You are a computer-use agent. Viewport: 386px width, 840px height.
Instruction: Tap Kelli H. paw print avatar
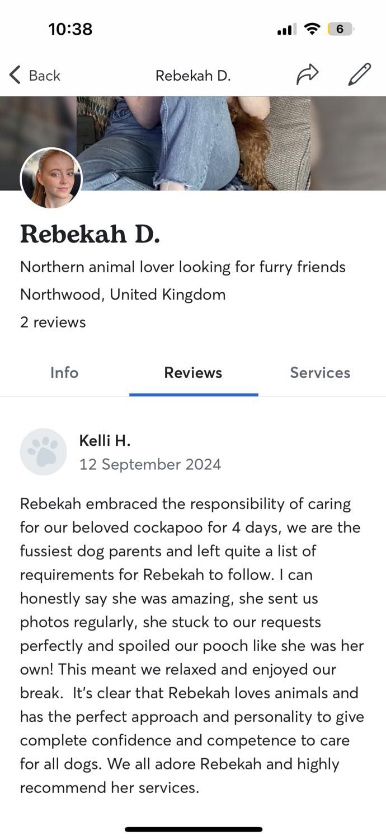pos(44,452)
